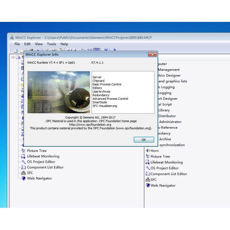The image size is (230, 230).
Task: Select Chipcard in the installed options list
Action: coord(98,81)
